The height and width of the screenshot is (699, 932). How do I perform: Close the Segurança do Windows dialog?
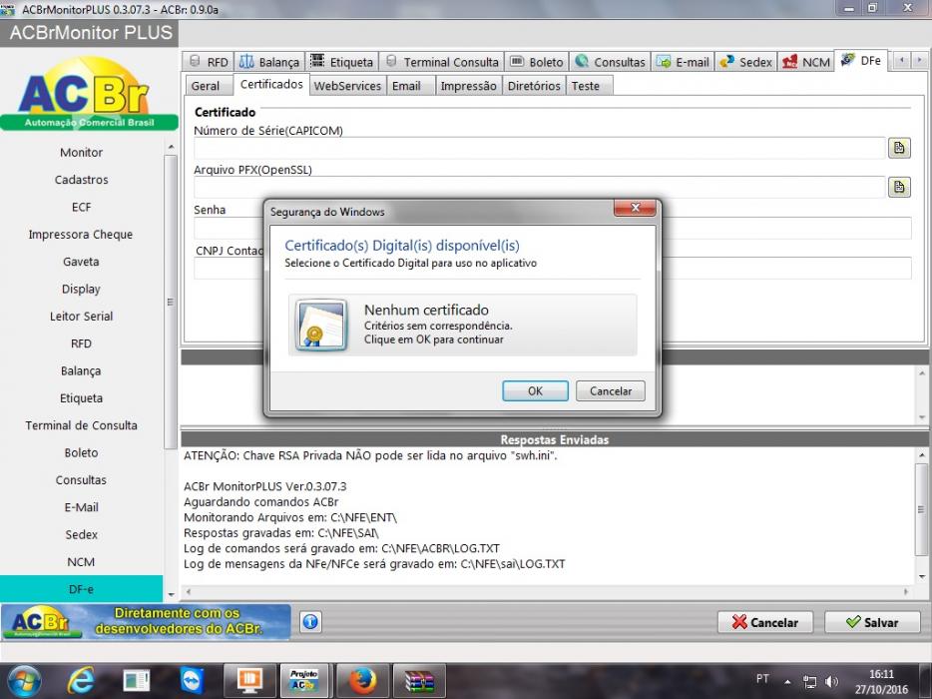coord(635,208)
